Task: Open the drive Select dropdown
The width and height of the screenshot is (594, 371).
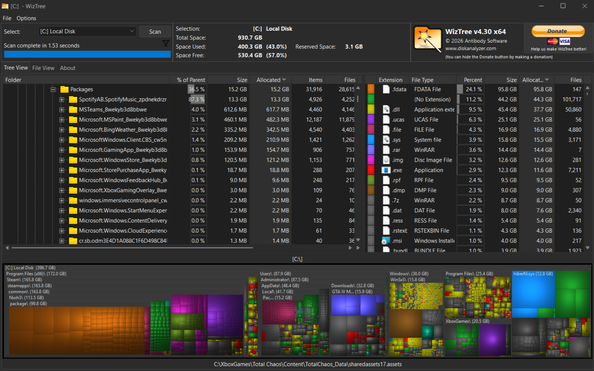Action: tap(87, 31)
